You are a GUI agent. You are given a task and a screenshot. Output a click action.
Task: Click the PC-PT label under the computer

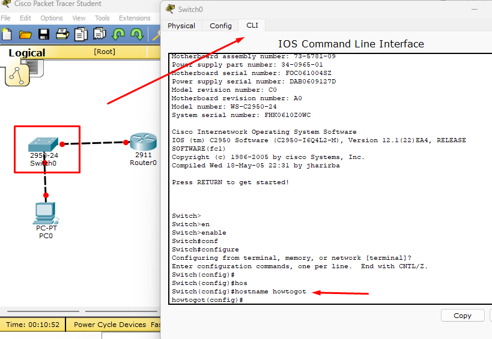point(46,228)
